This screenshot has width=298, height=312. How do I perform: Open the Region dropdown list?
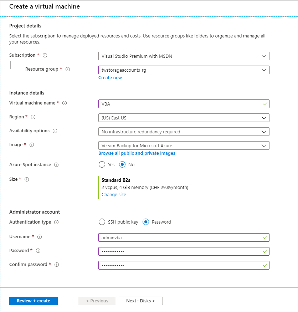click(184, 118)
